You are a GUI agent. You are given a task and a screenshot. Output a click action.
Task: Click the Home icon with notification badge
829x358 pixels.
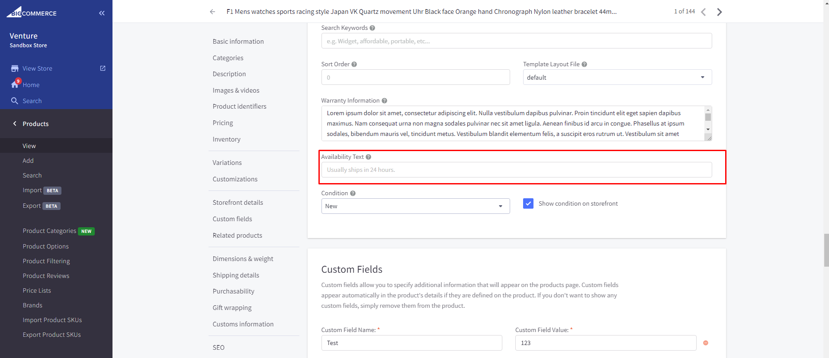pos(16,84)
